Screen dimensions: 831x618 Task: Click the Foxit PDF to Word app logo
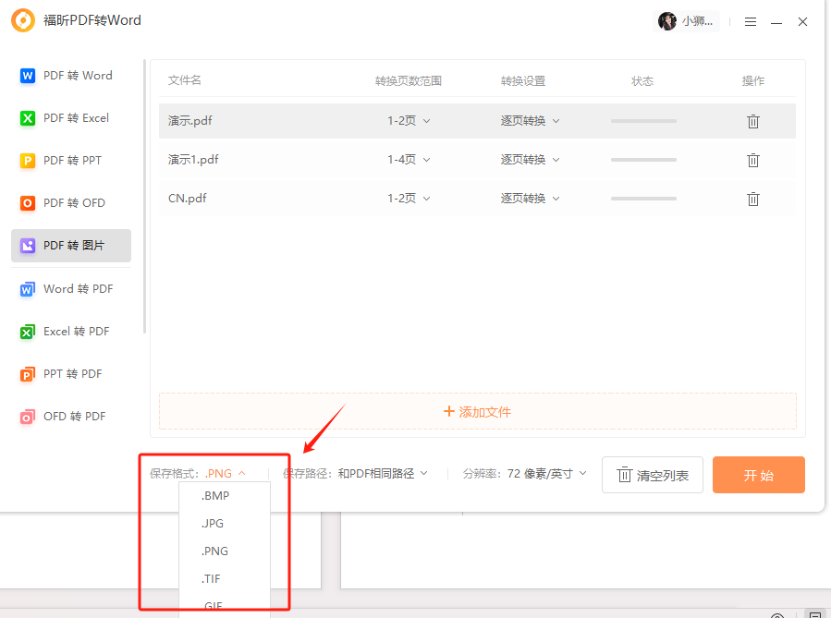(23, 20)
